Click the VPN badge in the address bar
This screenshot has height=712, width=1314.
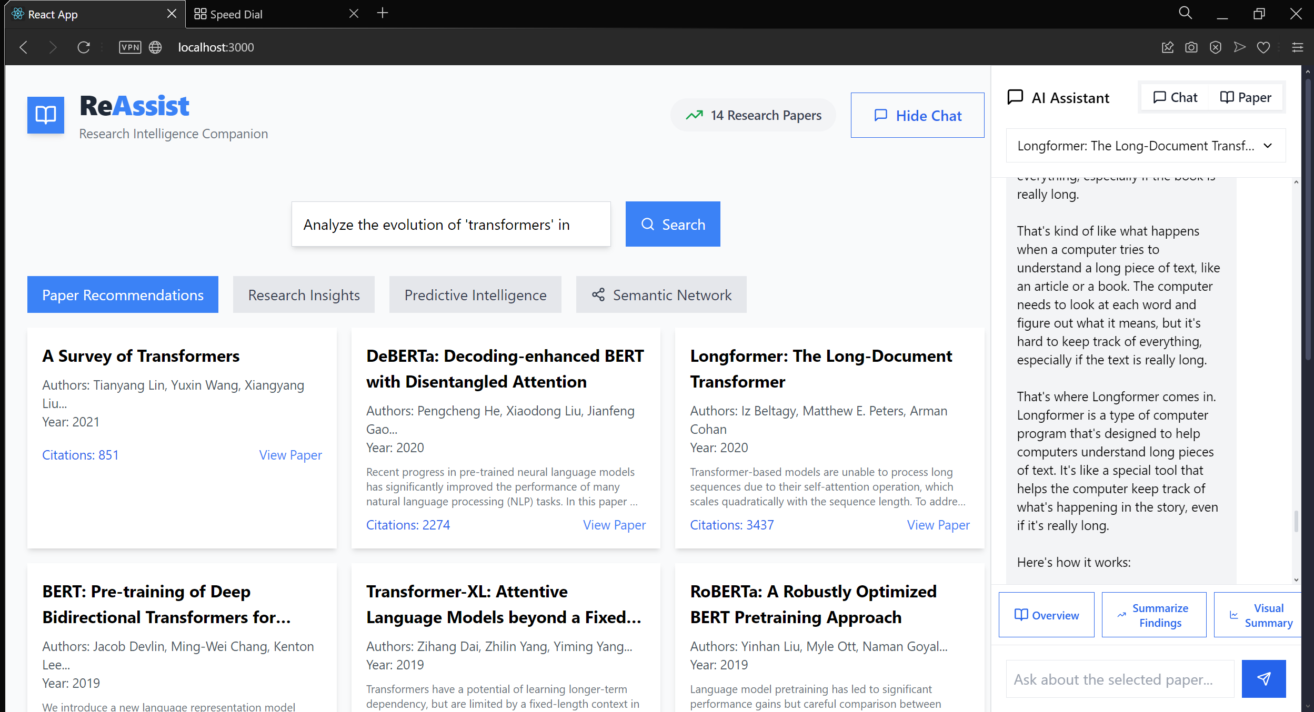[130, 47]
